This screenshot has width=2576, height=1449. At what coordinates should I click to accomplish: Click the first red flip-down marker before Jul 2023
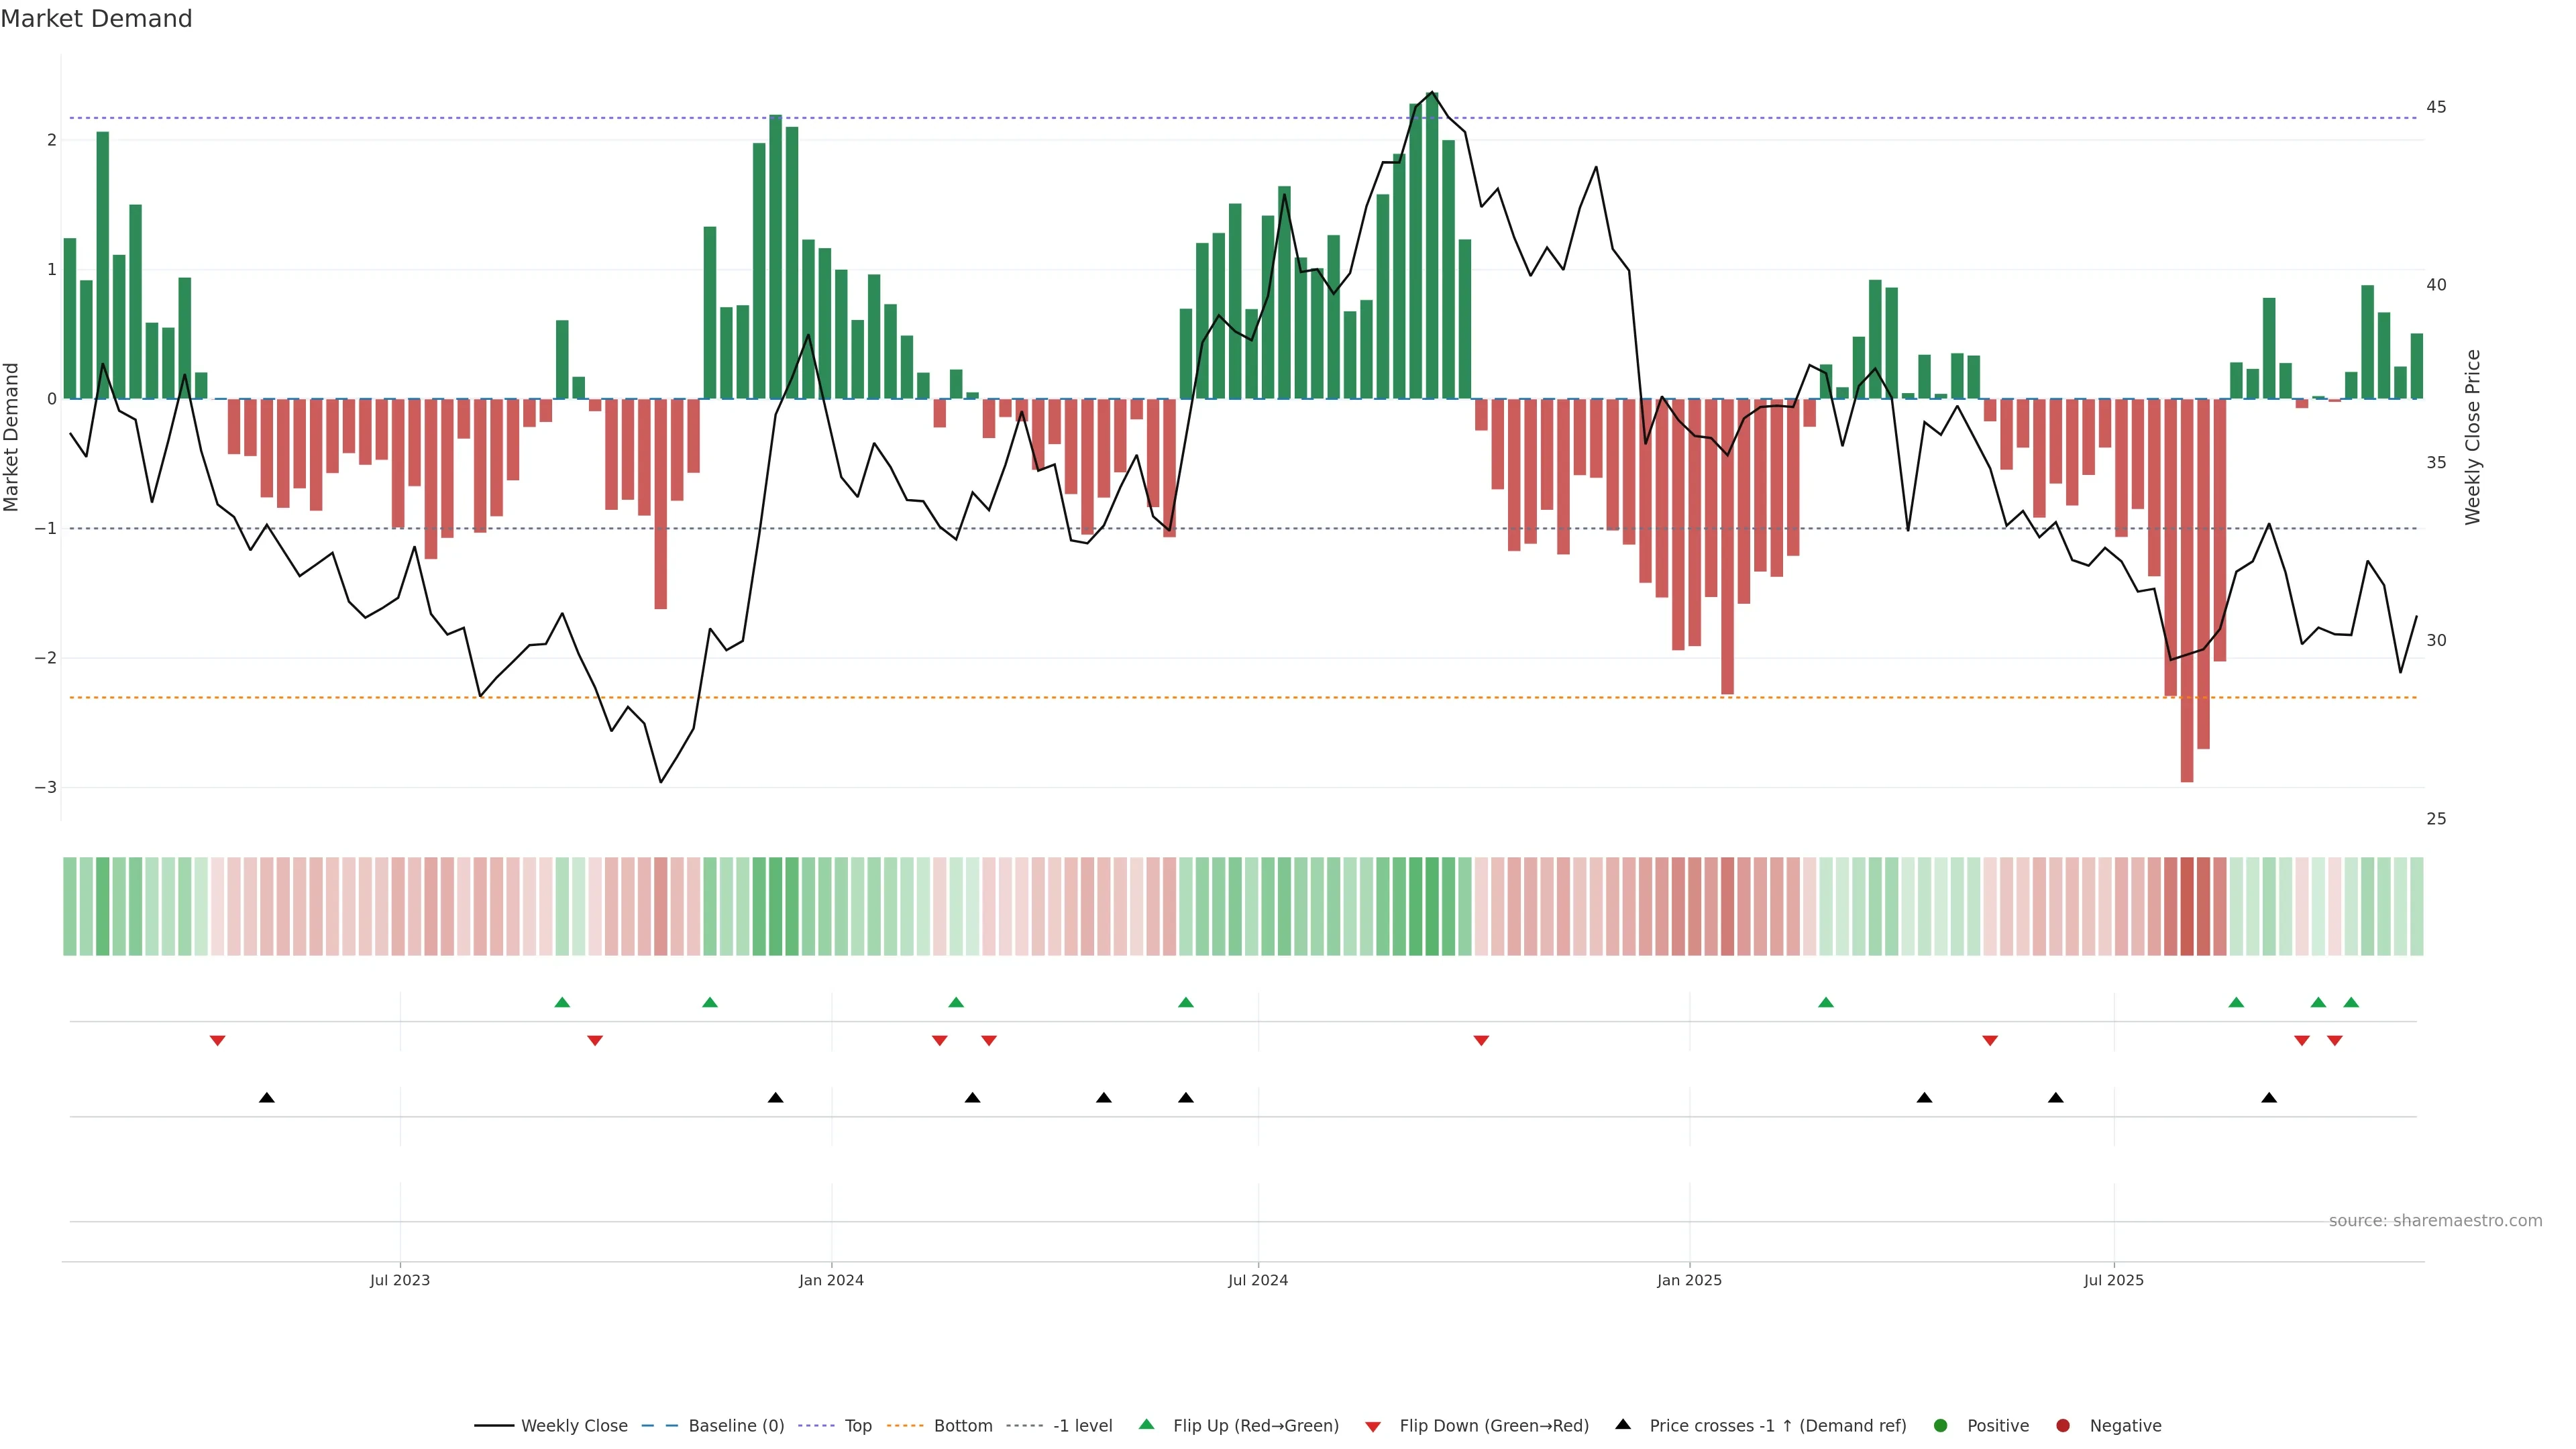point(217,1041)
